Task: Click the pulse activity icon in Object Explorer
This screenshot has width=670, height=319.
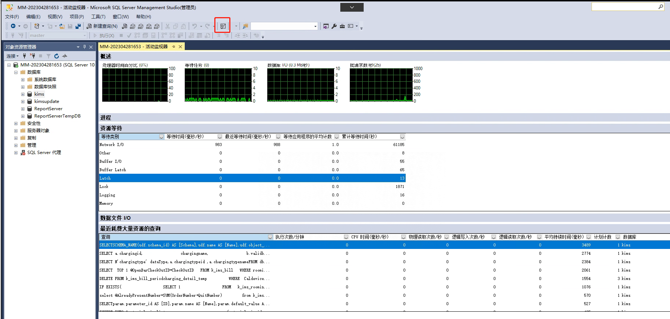Action: point(65,56)
